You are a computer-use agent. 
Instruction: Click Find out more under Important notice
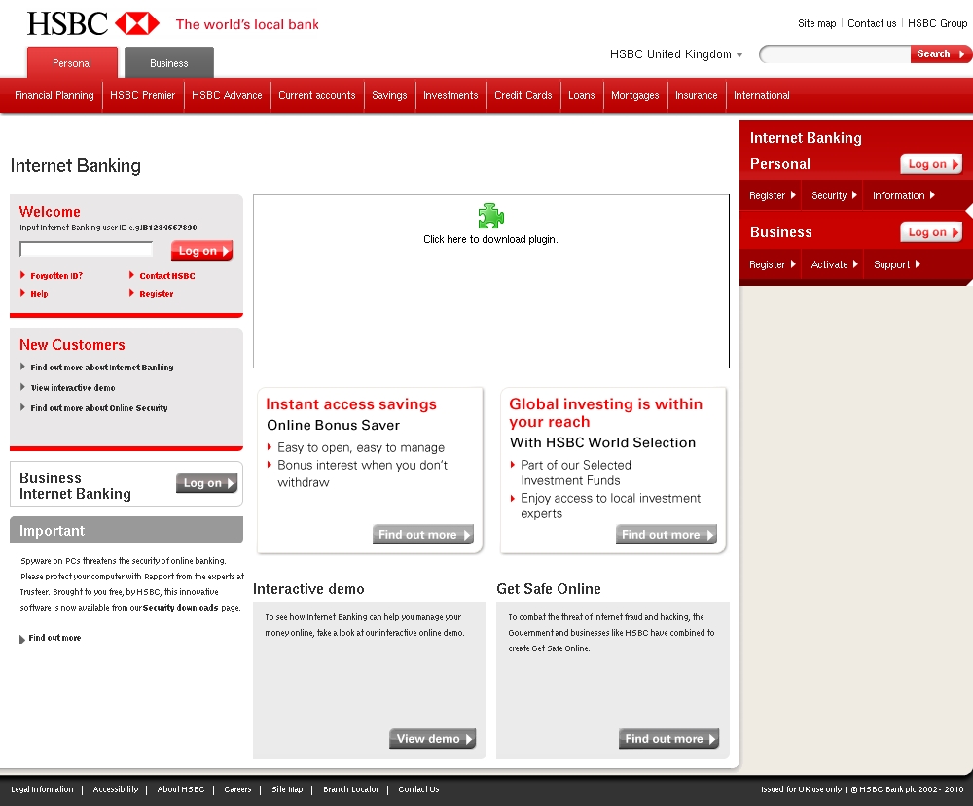pyautogui.click(x=54, y=638)
